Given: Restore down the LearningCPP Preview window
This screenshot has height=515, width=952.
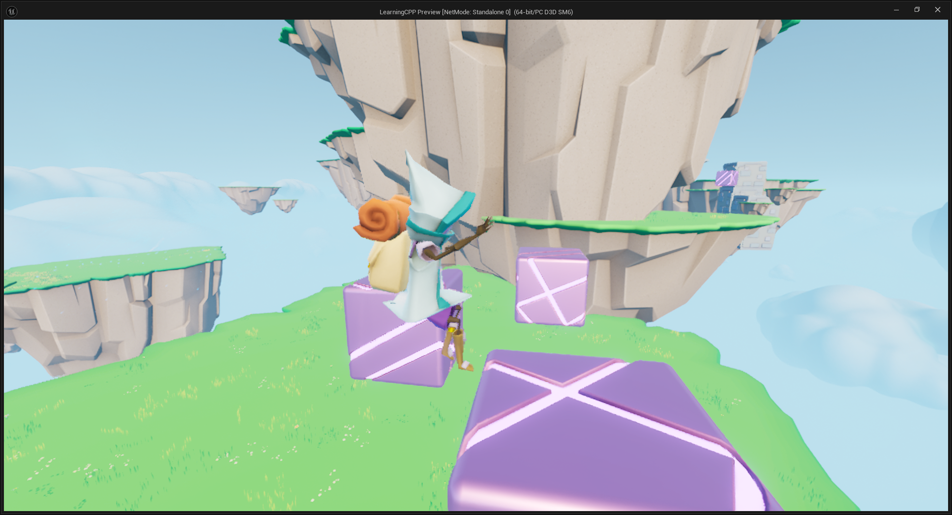Looking at the screenshot, I should point(917,10).
